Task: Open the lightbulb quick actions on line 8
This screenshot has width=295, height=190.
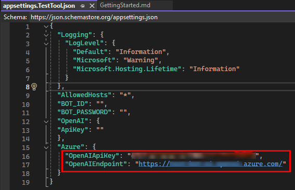Action: point(34,87)
